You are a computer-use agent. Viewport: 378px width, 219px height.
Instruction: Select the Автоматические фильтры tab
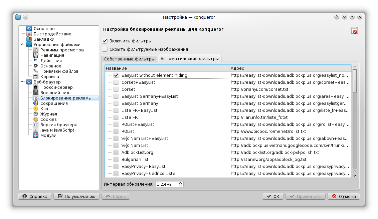(x=189, y=58)
